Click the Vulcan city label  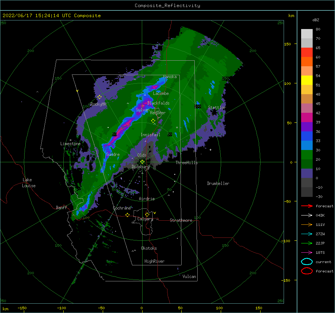[189, 277]
